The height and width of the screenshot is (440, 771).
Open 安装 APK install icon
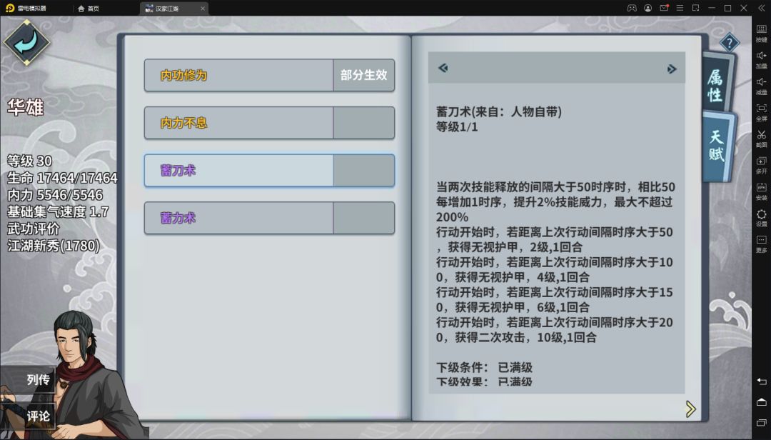[x=761, y=191]
